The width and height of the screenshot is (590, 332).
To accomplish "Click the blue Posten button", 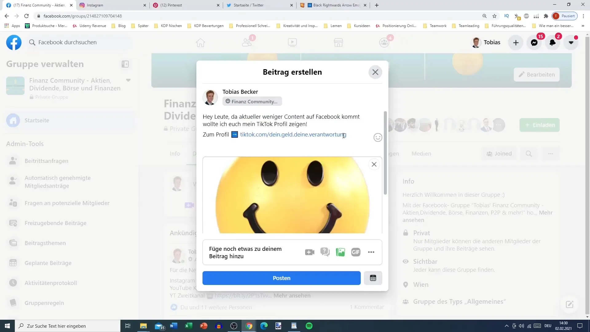I will click(x=281, y=278).
